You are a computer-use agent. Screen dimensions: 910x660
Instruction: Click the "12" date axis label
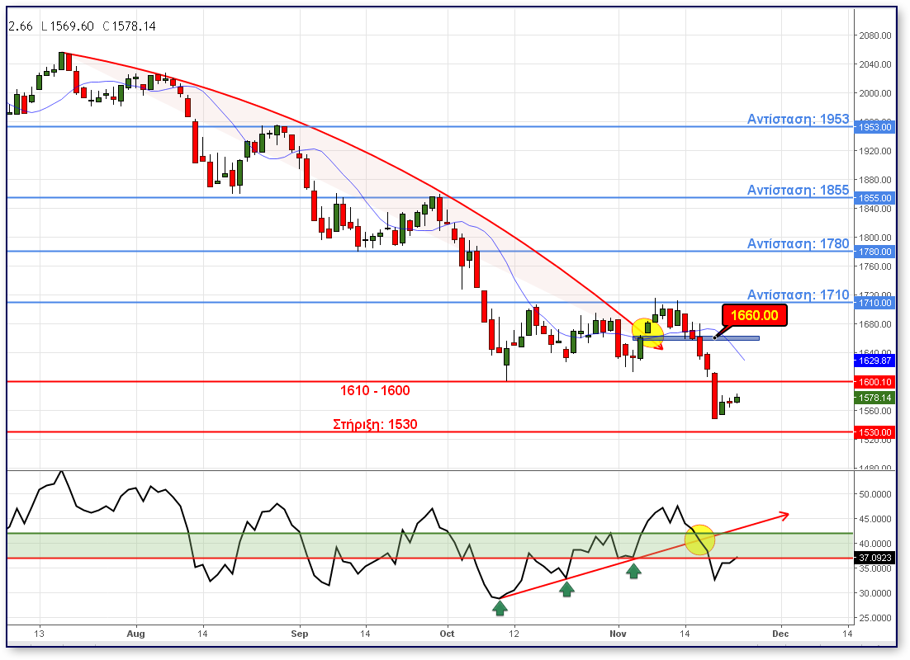tap(514, 634)
